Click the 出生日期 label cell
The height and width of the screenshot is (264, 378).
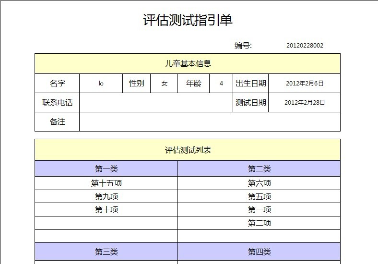tap(251, 83)
